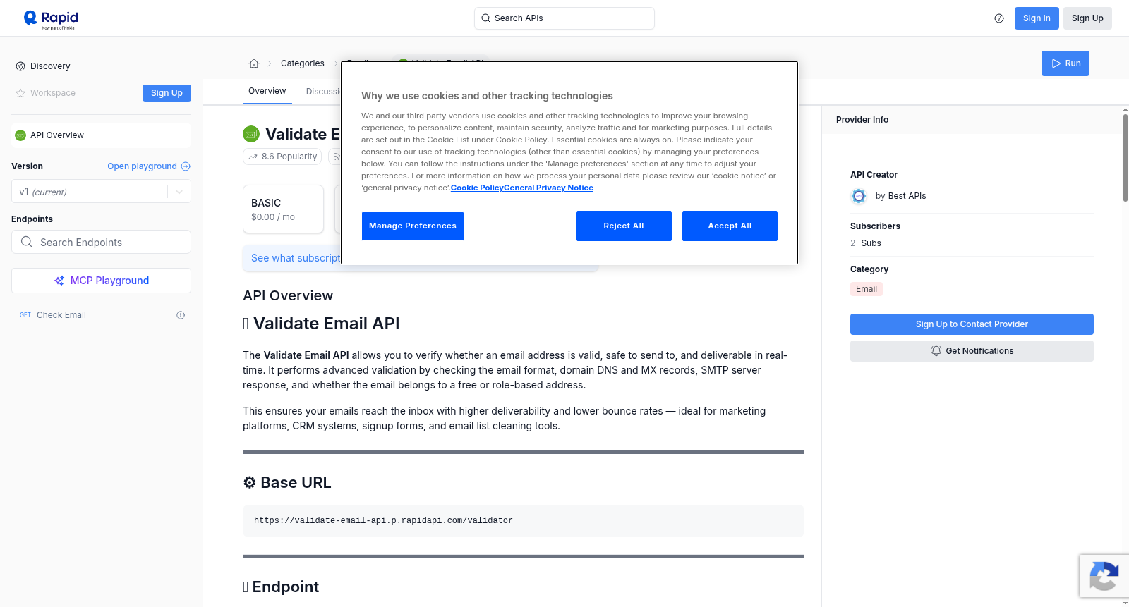This screenshot has height=607, width=1129.
Task: Click Sign Up to Contact Provider
Action: pos(972,324)
